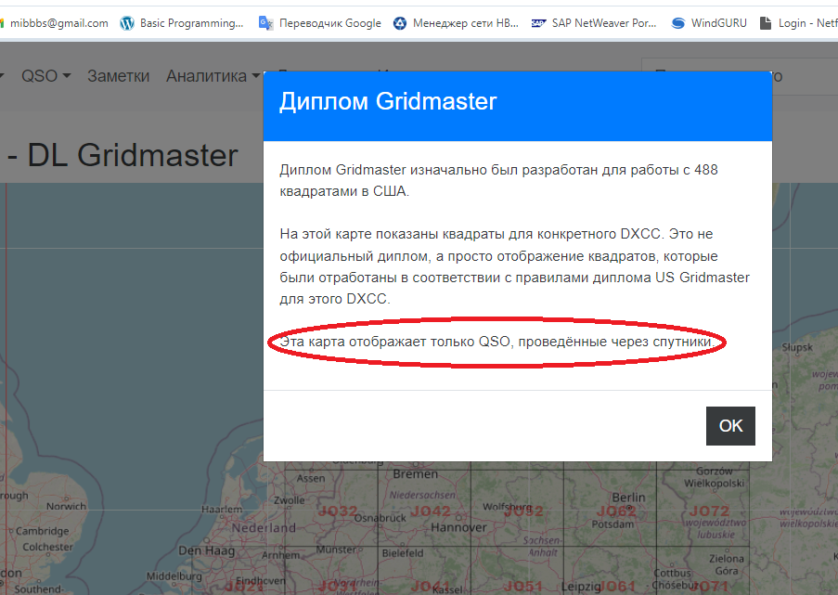Click the JO62 grid square near Berlin
The width and height of the screenshot is (838, 595).
[616, 511]
